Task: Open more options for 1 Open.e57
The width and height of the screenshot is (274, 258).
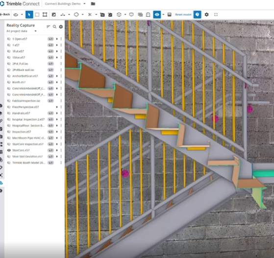Action: click(x=61, y=39)
